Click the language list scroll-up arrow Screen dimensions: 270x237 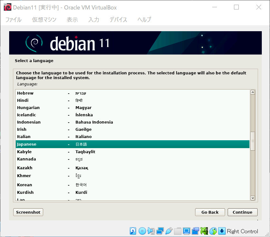point(253,92)
